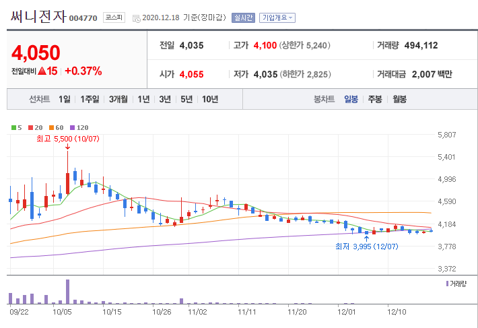Image resolution: width=478 pixels, height=328 pixels.
Task: Click the 코스피 market badge
Action: tap(114, 18)
